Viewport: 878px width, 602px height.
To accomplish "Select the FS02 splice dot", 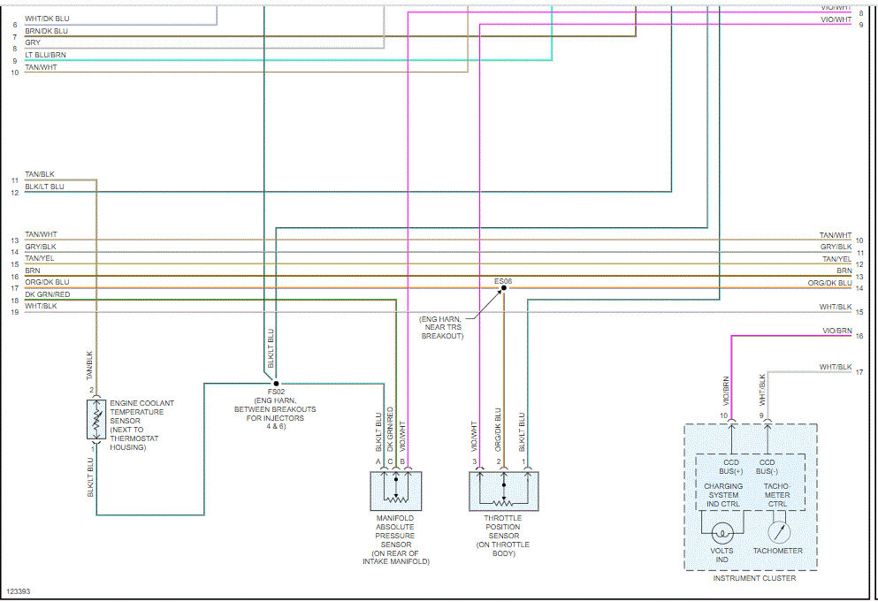I will click(x=276, y=384).
